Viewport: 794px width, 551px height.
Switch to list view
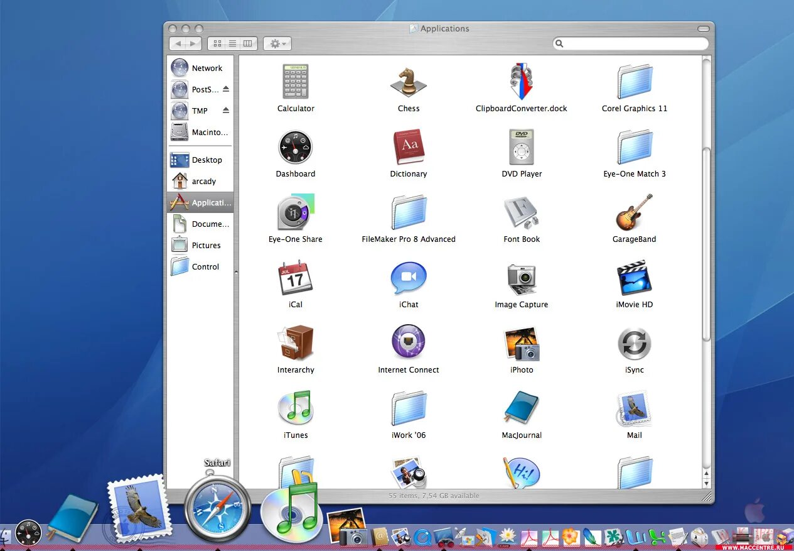232,43
